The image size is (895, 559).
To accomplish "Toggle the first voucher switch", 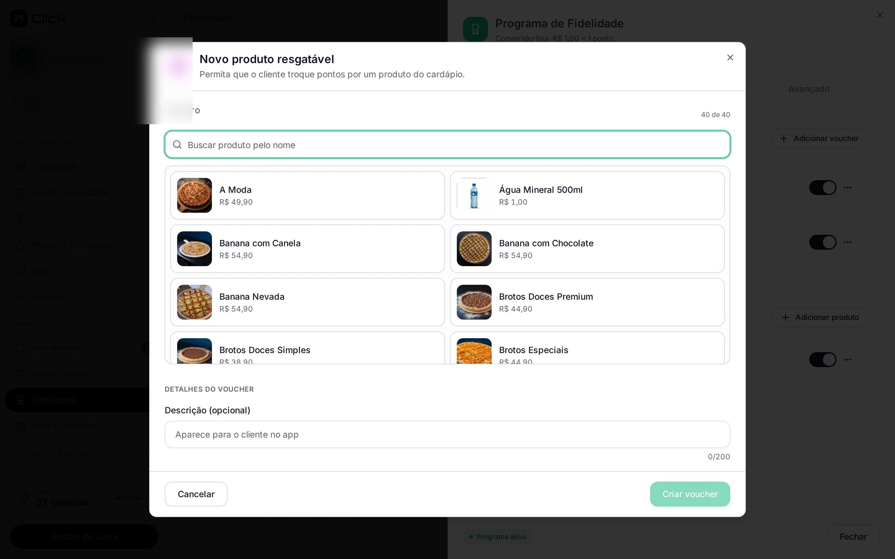I will tap(823, 188).
